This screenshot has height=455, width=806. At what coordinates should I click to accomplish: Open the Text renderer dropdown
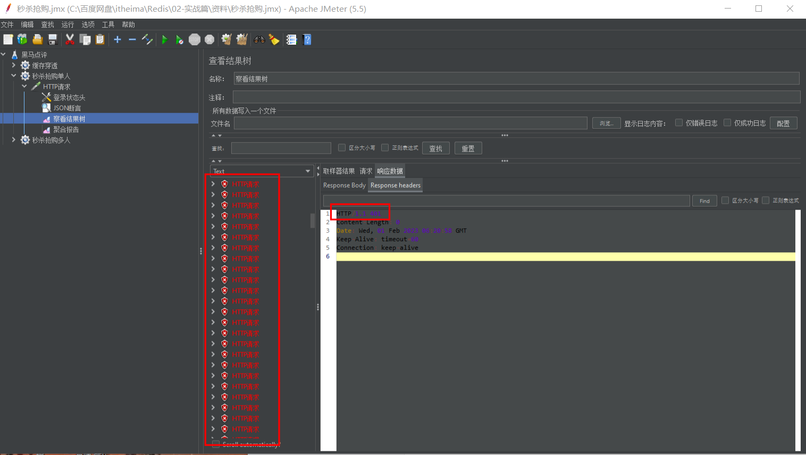click(261, 171)
